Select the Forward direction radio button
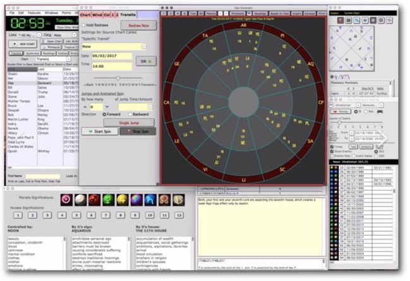The width and height of the screenshot is (410, 281). coord(106,114)
